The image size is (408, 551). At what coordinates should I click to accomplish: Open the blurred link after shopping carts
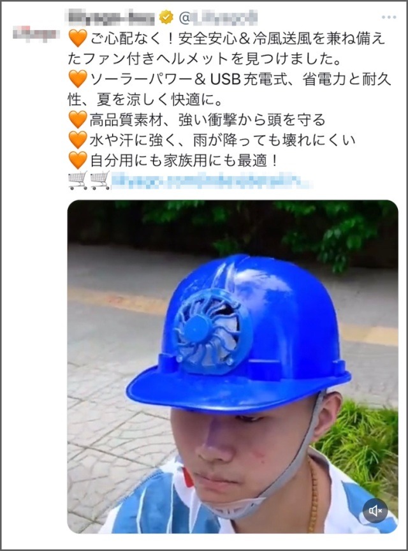(211, 181)
